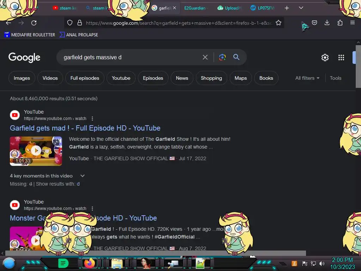Show results with d link
Viewport: 361px width, 271px height.
[78, 184]
